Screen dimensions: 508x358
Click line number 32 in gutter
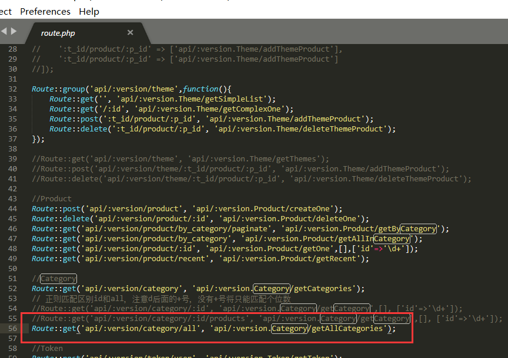[x=12, y=89]
